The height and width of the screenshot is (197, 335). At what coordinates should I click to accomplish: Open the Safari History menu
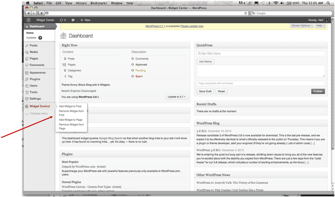[81, 3]
